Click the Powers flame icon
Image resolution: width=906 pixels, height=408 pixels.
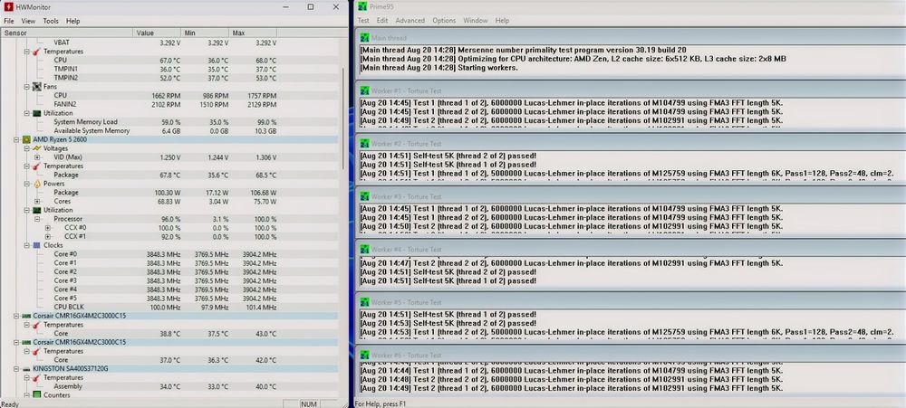36,184
